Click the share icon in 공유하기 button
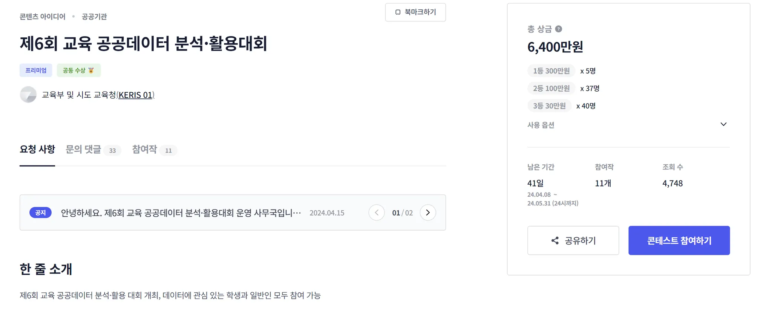This screenshot has height=309, width=772. 555,240
